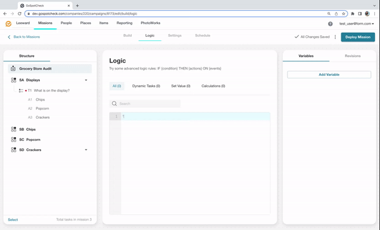
Task: Click the GoSpotCheck logo icon
Action: point(8,23)
